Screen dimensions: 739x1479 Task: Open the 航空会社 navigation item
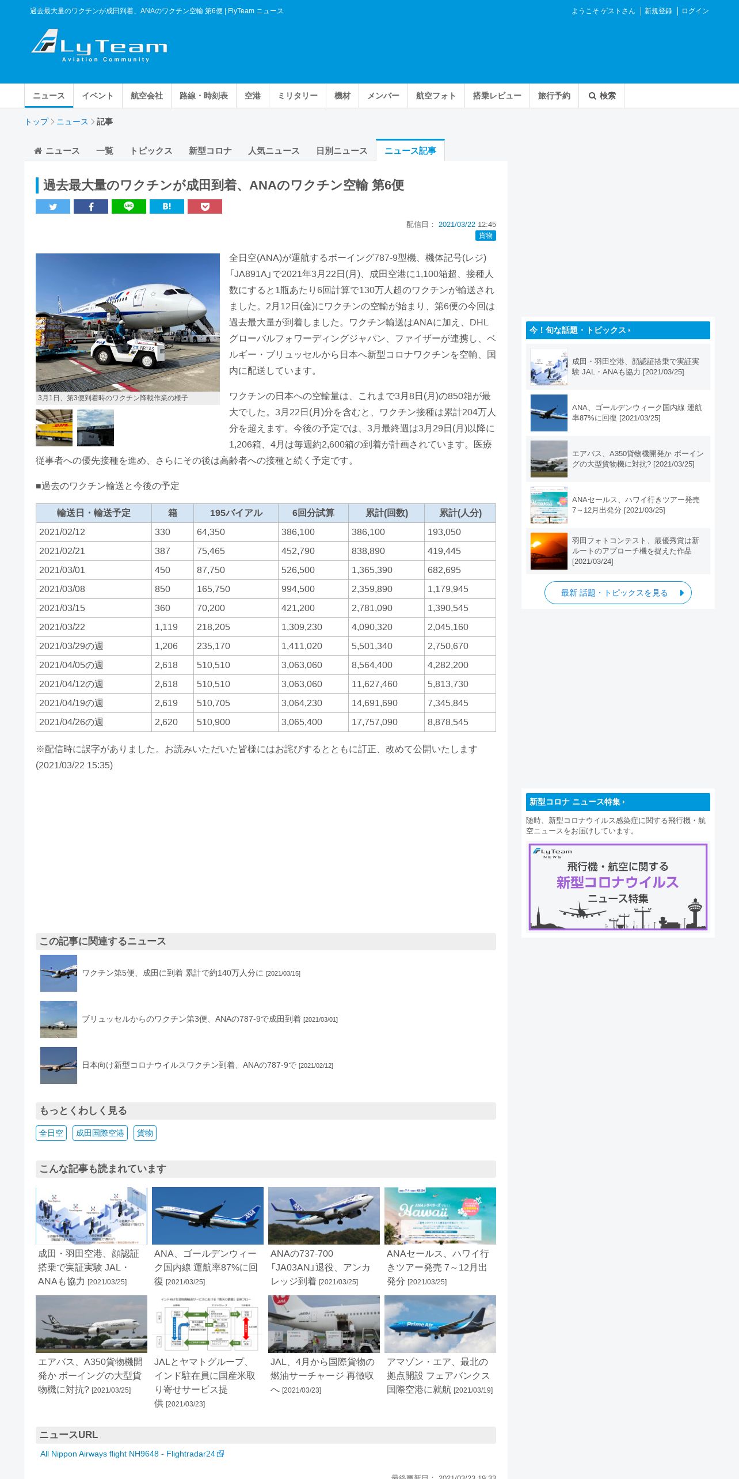[x=147, y=96]
